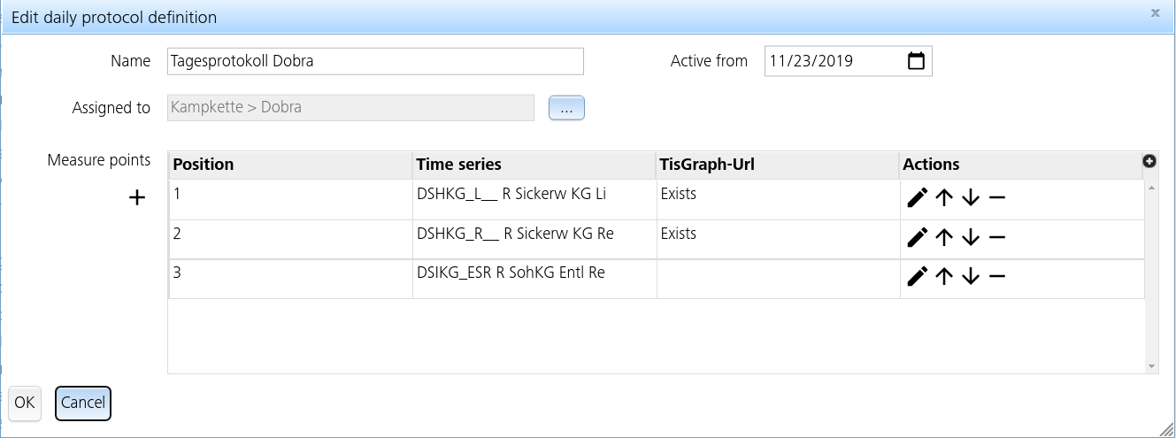Cancel the protocol definition edit
The width and height of the screenshot is (1176, 438).
click(x=83, y=403)
